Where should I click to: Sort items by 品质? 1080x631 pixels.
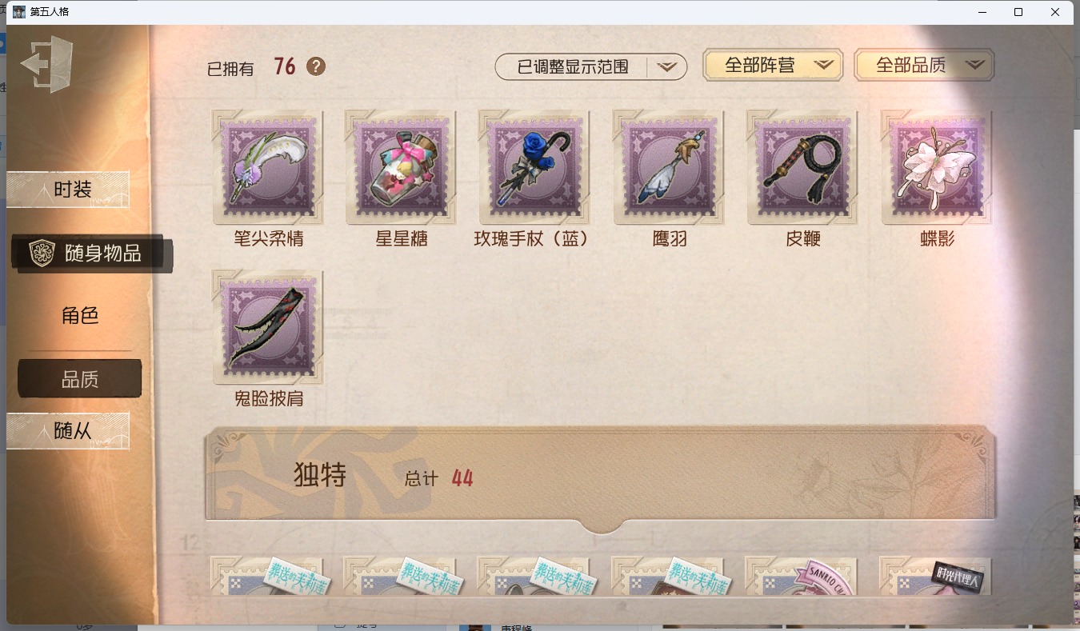click(80, 379)
